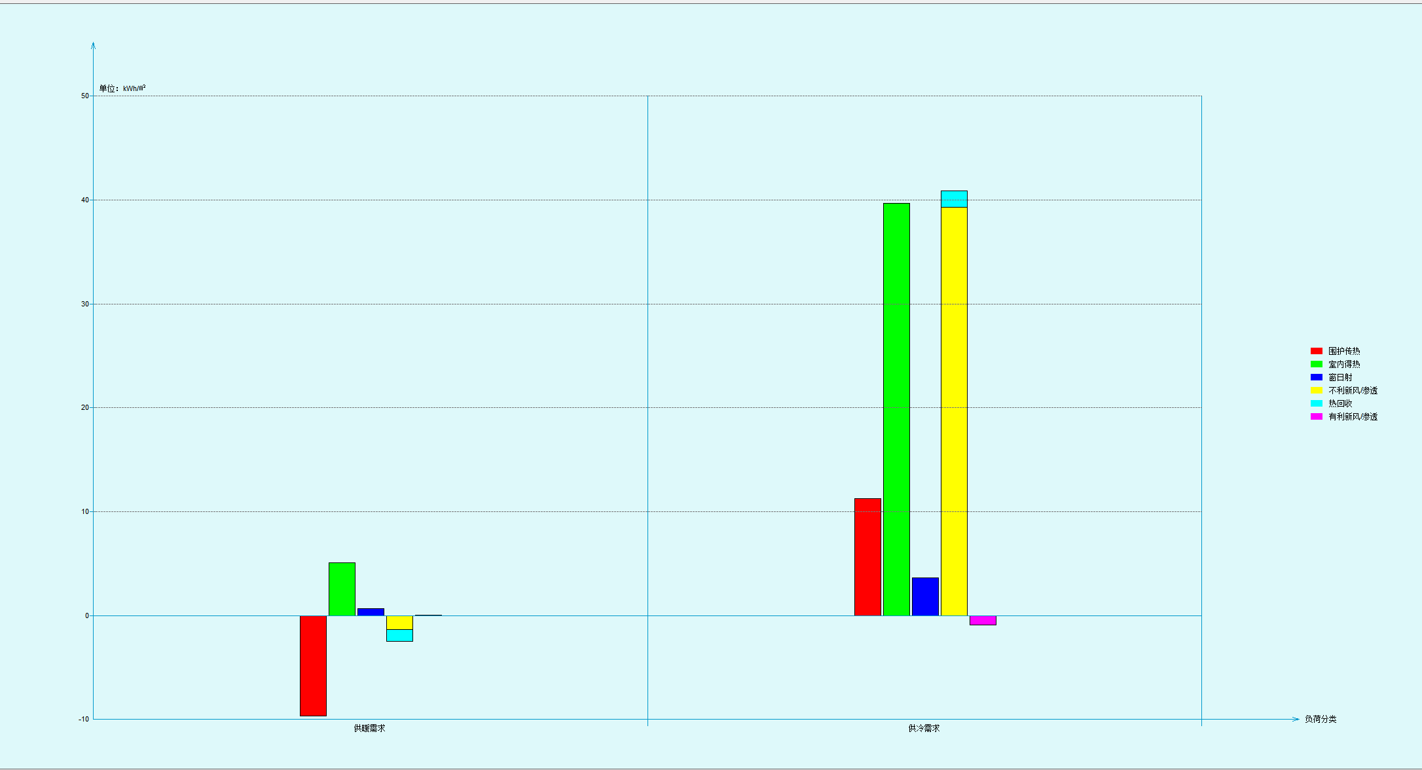This screenshot has width=1422, height=770.
Task: Click the red bar in 供冷需求 group
Action: (x=867, y=557)
